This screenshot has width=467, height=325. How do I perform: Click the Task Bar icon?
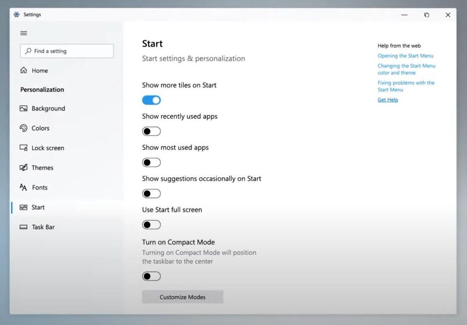point(23,227)
